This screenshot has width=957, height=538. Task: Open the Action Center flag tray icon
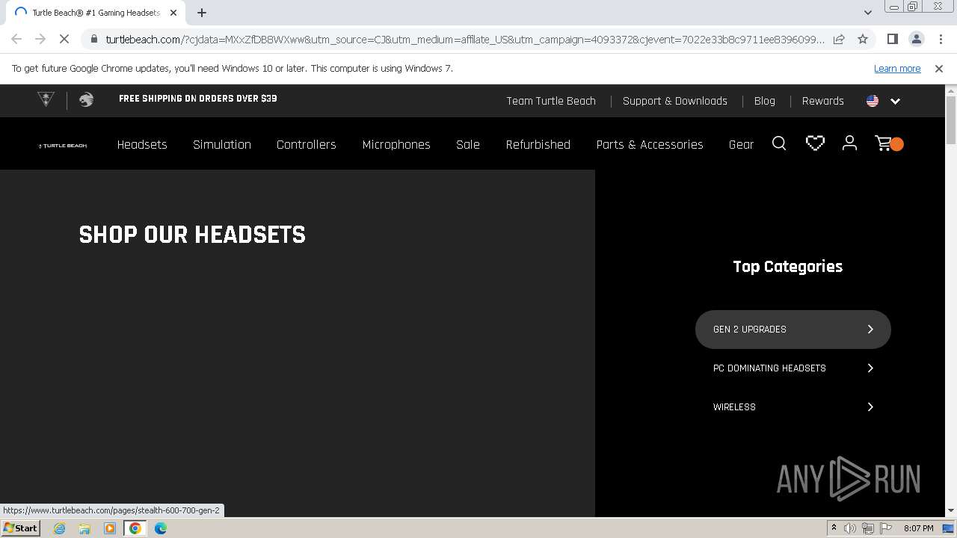(886, 528)
